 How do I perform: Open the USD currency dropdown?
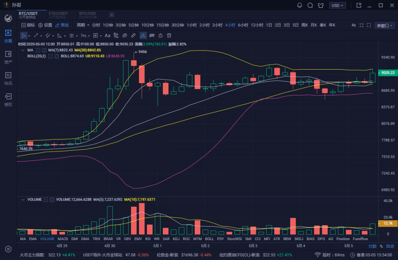(x=338, y=6)
